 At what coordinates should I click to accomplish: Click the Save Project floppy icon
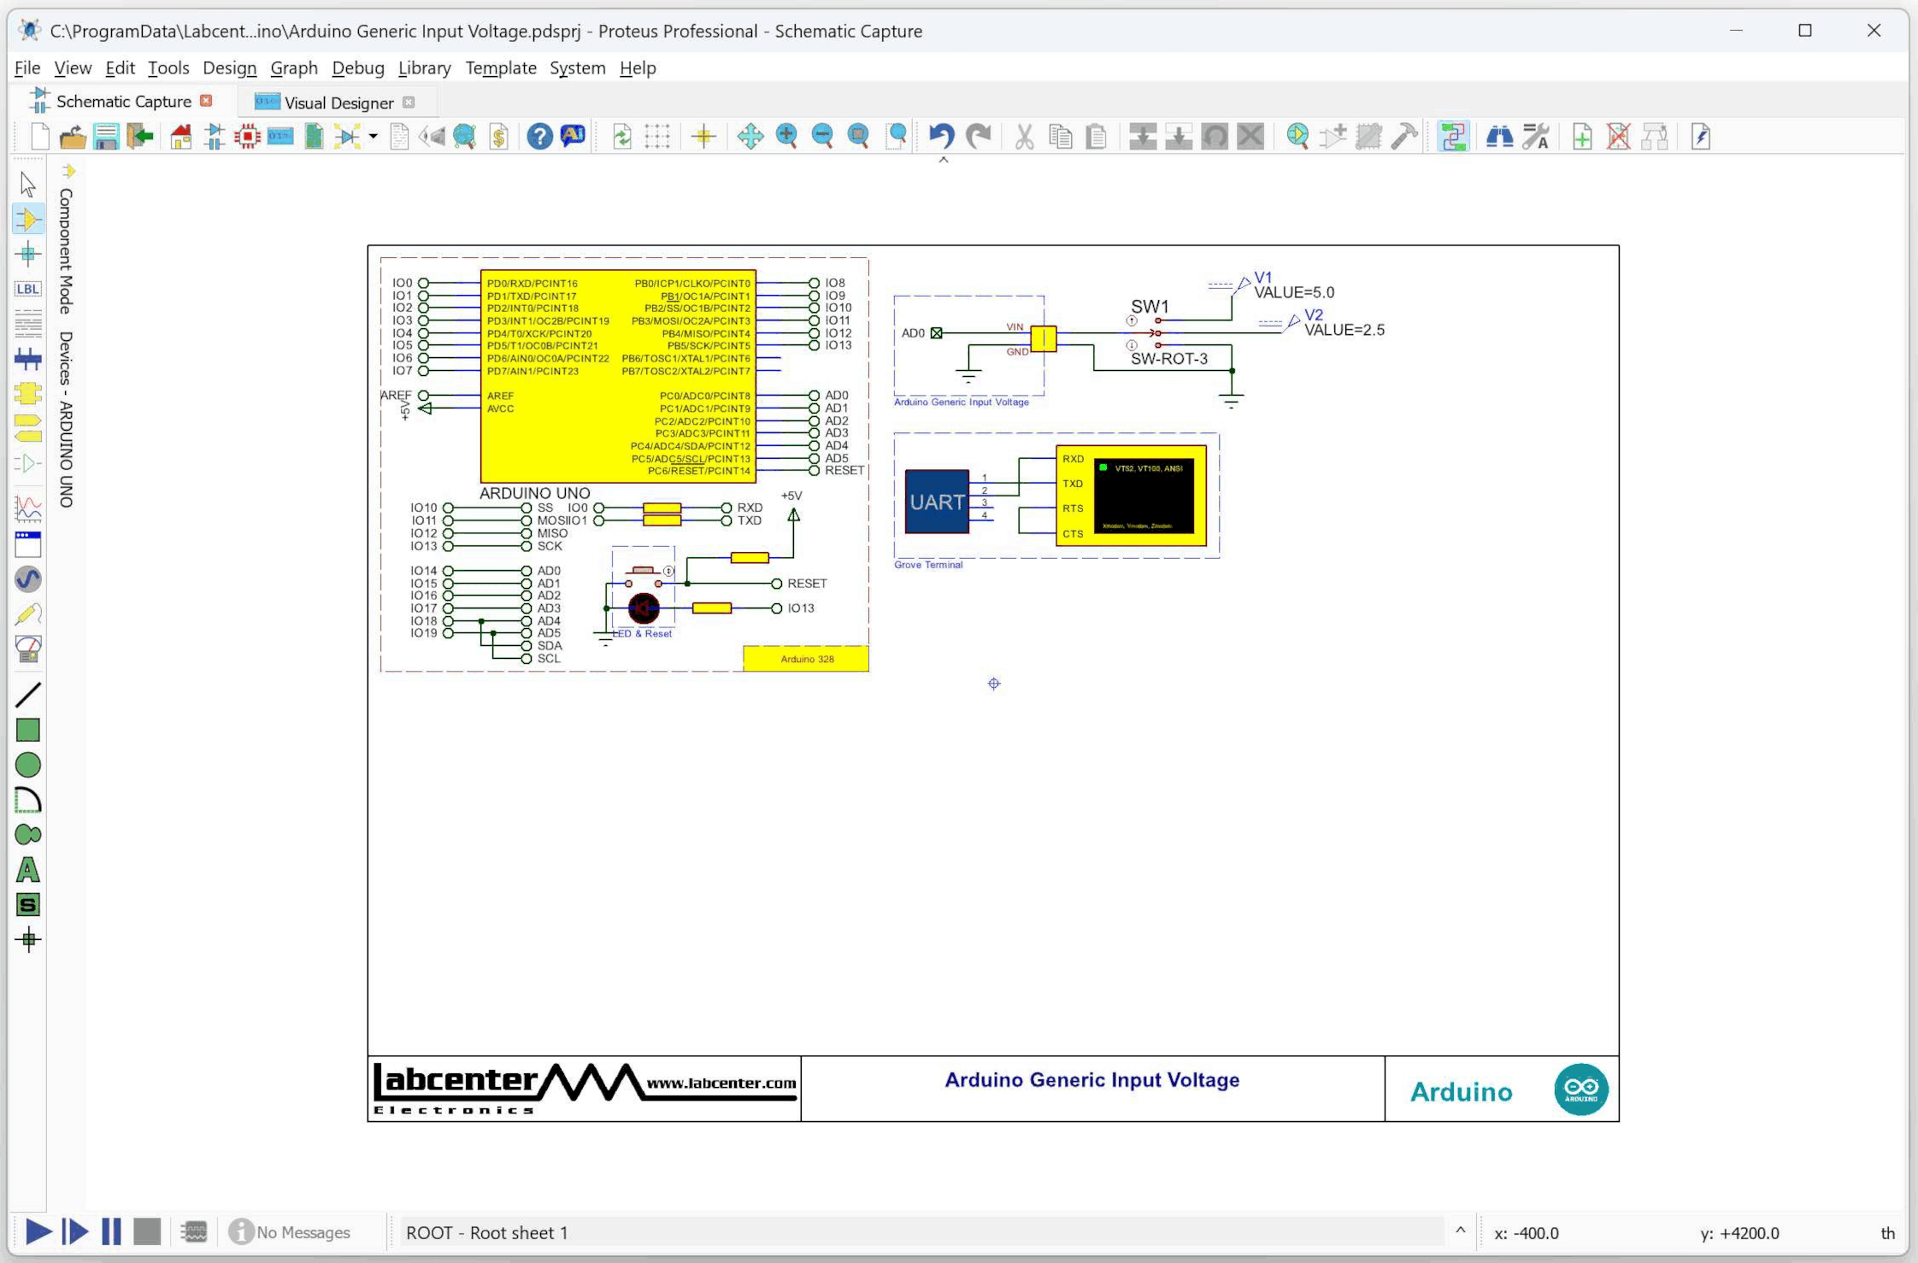(x=106, y=136)
